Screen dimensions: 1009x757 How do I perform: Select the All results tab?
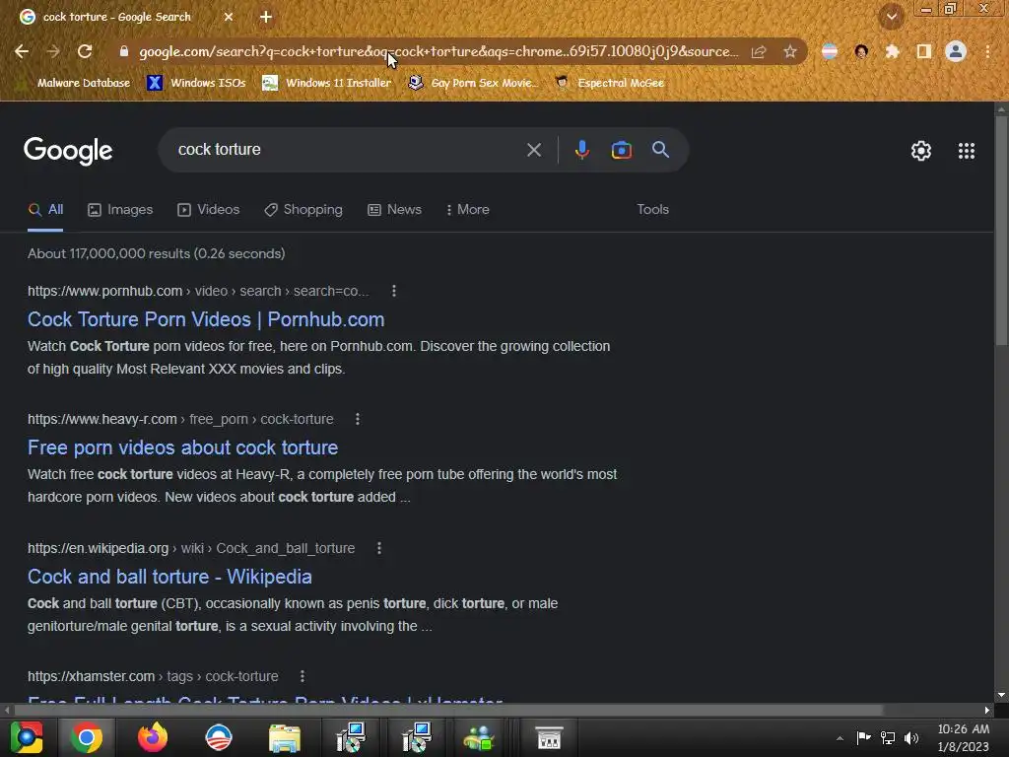pyautogui.click(x=45, y=210)
